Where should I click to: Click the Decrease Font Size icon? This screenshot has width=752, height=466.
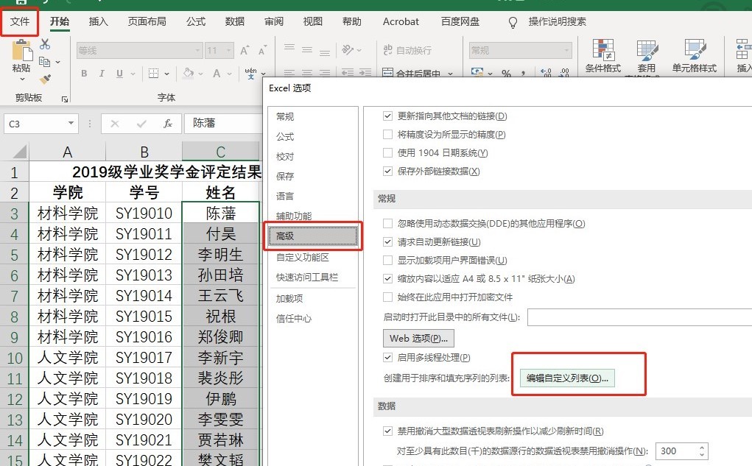[x=262, y=50]
